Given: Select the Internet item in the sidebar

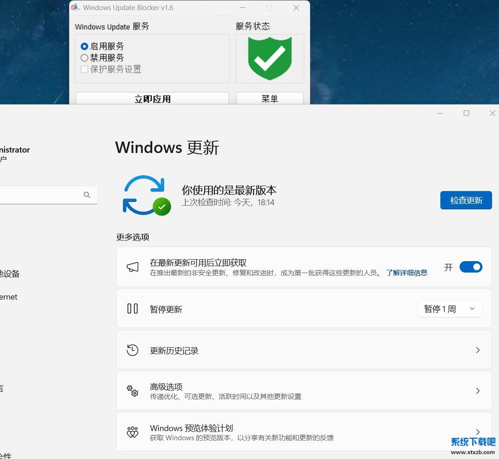Looking at the screenshot, I should [x=9, y=297].
